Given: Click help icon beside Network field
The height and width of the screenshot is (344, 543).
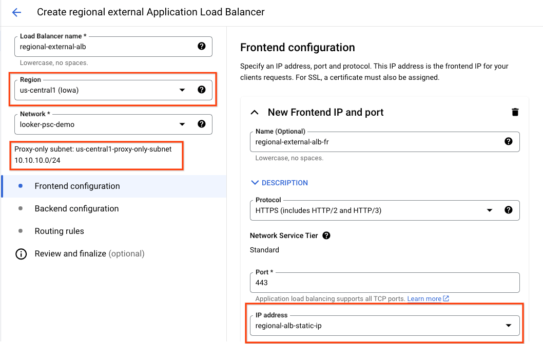Looking at the screenshot, I should [202, 124].
